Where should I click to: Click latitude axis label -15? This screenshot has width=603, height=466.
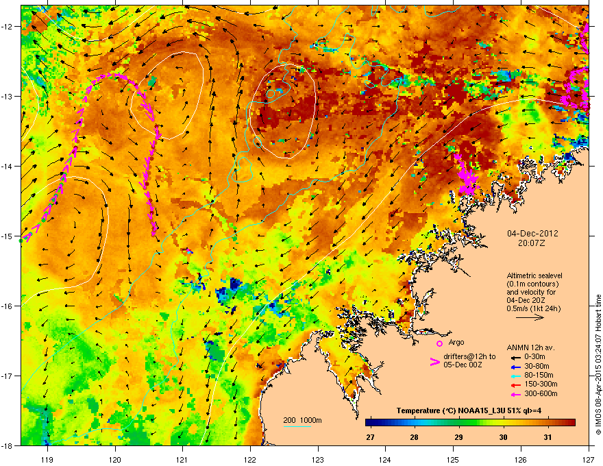7,236
